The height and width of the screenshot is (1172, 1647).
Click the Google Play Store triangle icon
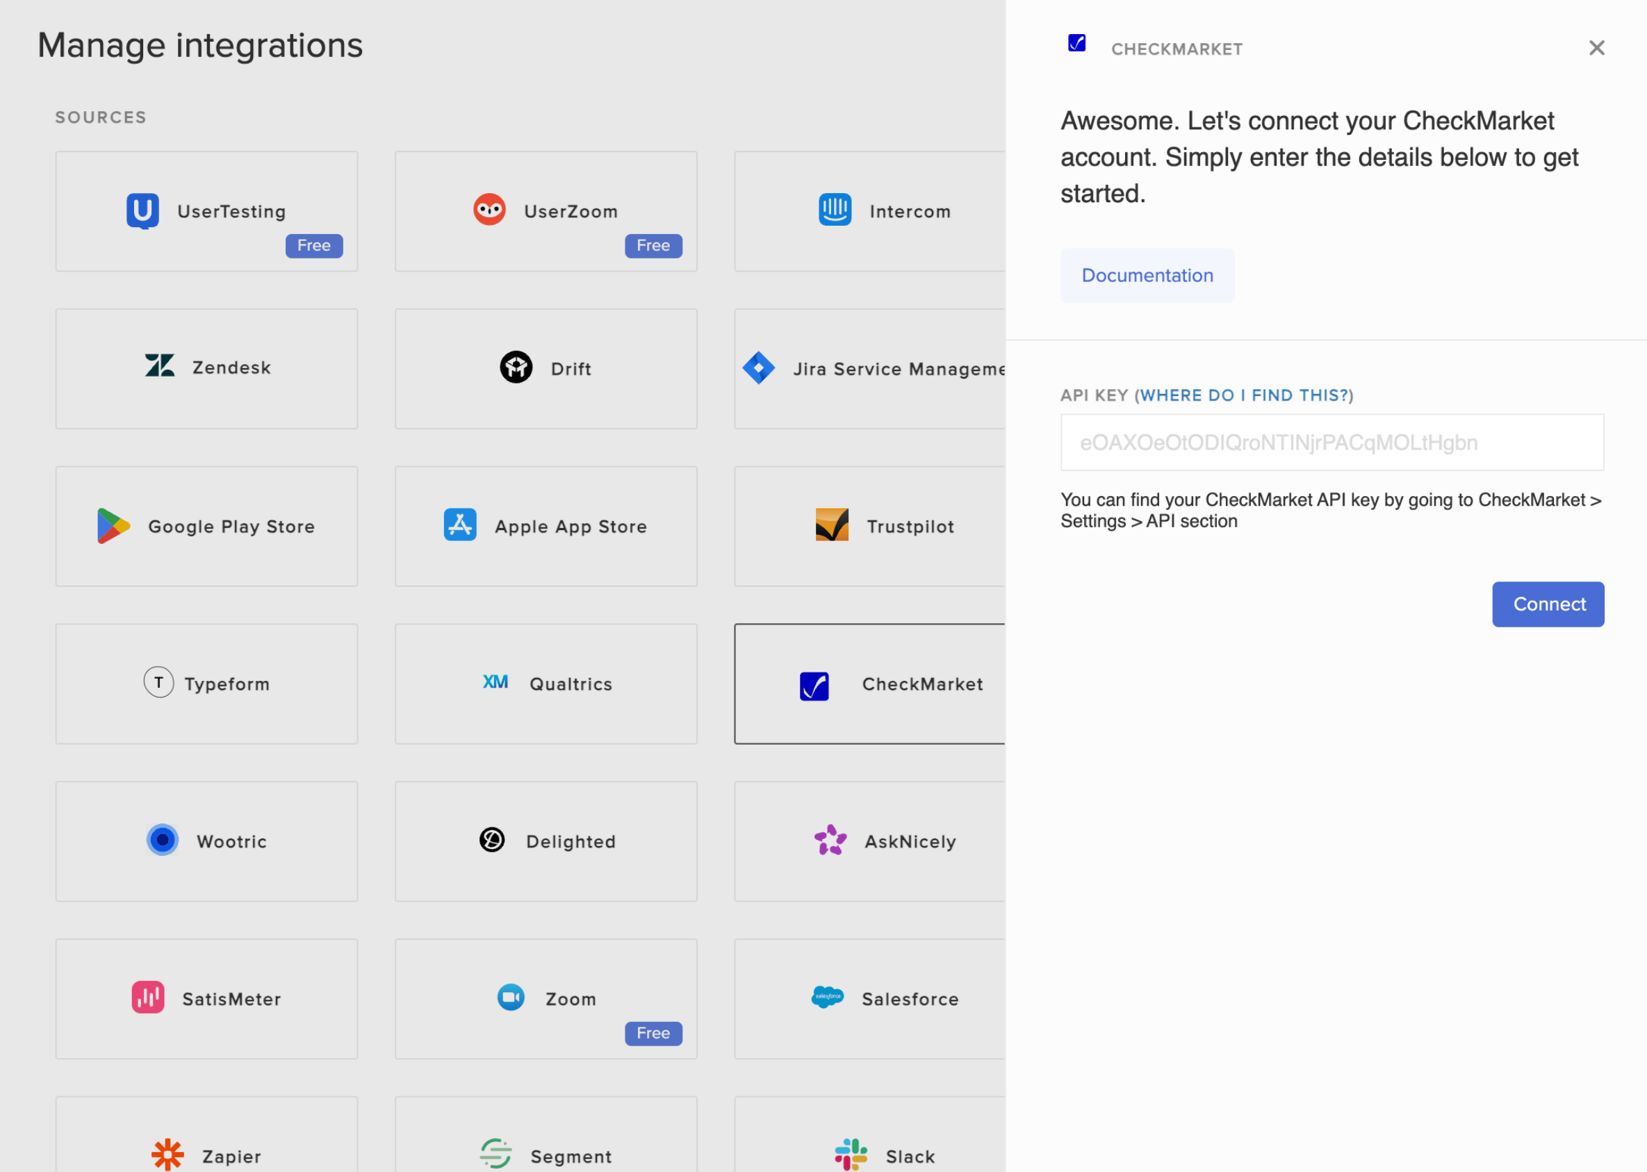[114, 526]
